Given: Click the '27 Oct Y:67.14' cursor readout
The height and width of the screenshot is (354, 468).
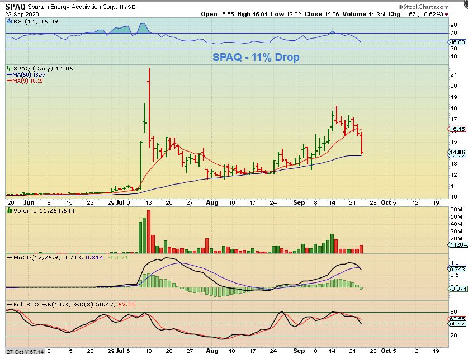Looking at the screenshot, I should point(25,351).
